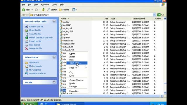This screenshot has width=187, height=105.
Task: Click E-mail this file link
Action: coord(35,41)
